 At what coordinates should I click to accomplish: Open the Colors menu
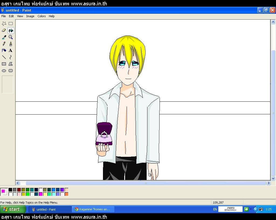click(42, 16)
